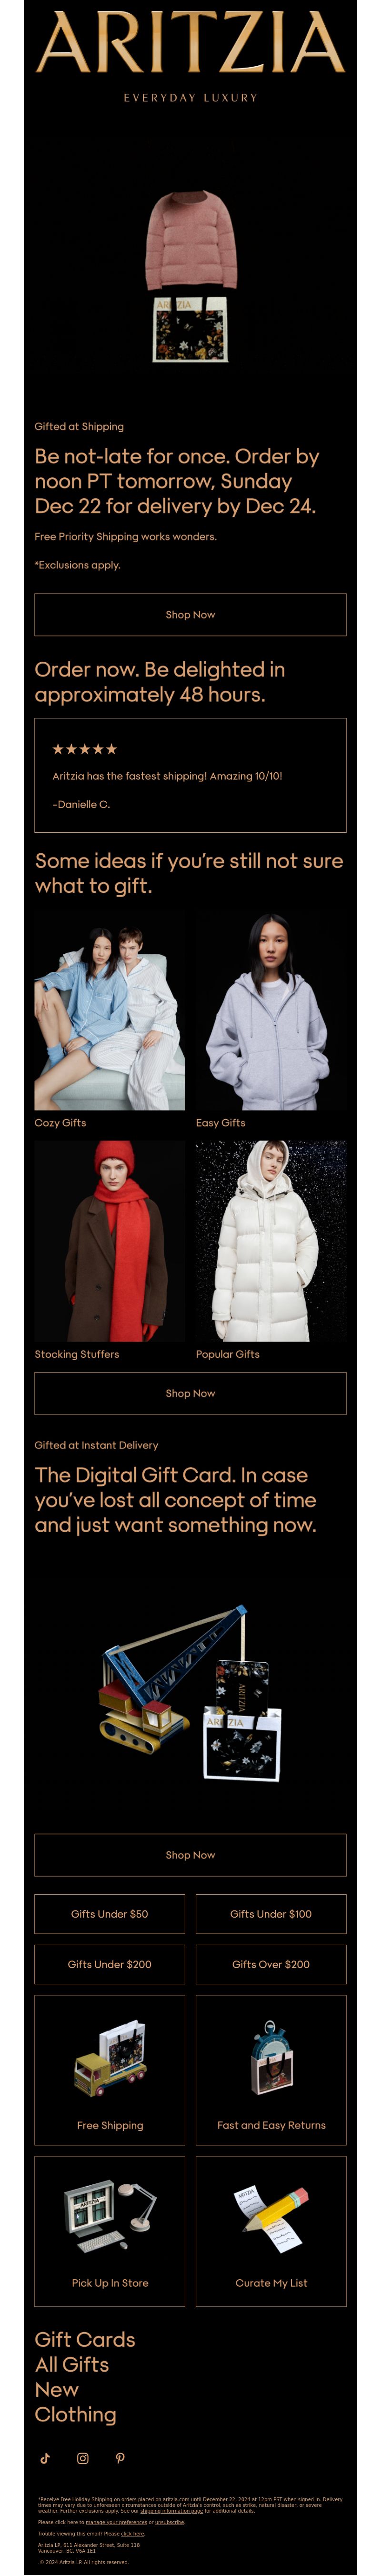Open Gifts Under $50
This screenshot has height=2576, width=381.
tap(110, 1914)
